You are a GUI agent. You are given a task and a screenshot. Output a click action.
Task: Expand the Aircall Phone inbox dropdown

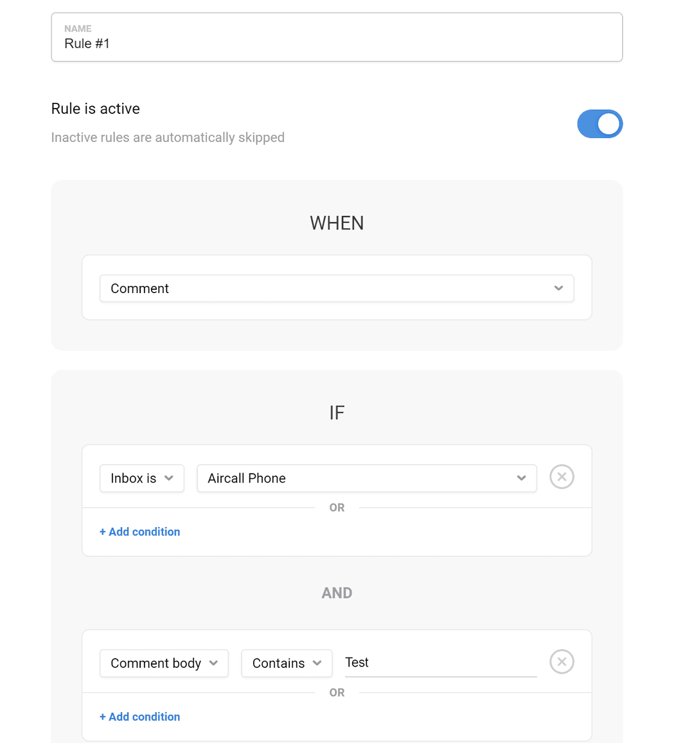tap(366, 478)
